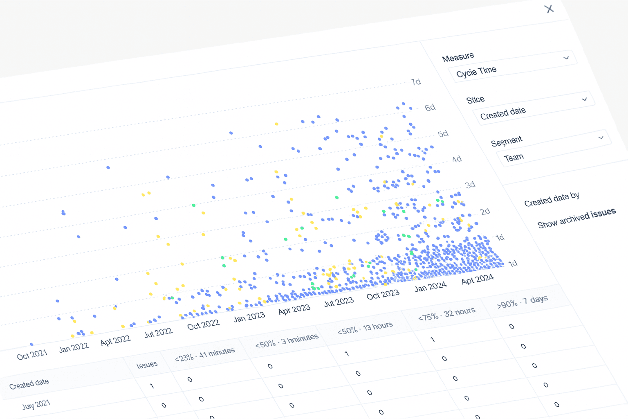Click the 7d y-axis gridline label
This screenshot has height=419, width=628.
click(x=416, y=82)
